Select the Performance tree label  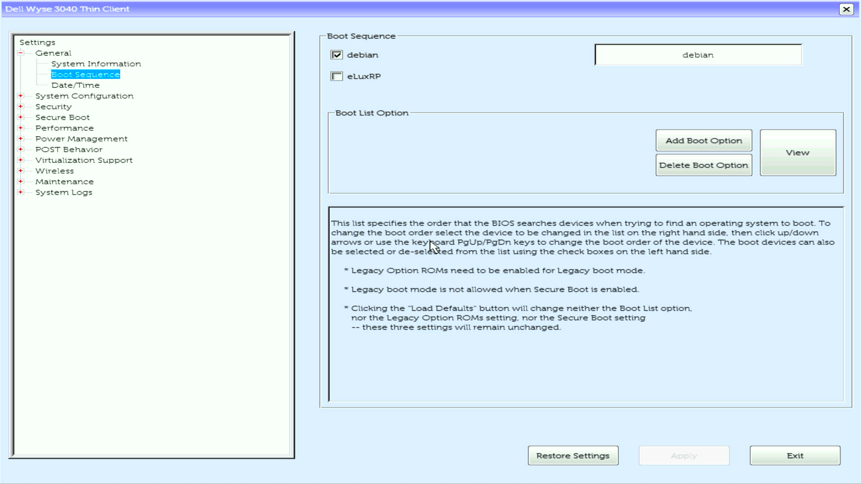click(x=65, y=128)
